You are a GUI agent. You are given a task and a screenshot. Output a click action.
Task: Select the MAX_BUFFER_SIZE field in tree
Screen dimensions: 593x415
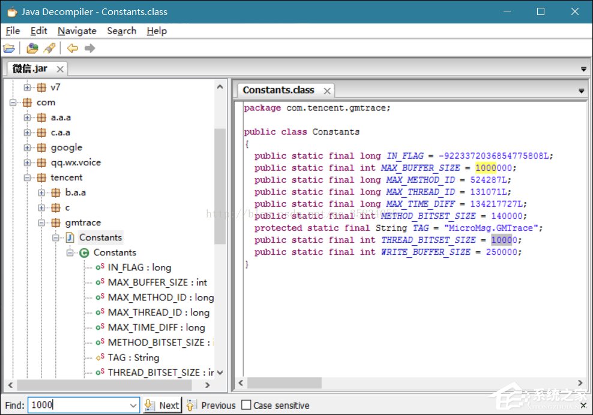tap(157, 282)
